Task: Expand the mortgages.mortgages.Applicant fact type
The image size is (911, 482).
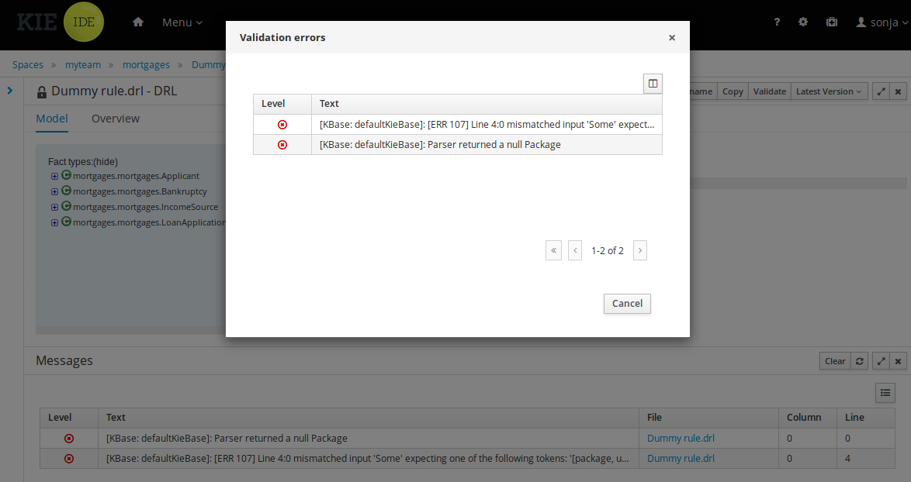Action: coord(54,177)
